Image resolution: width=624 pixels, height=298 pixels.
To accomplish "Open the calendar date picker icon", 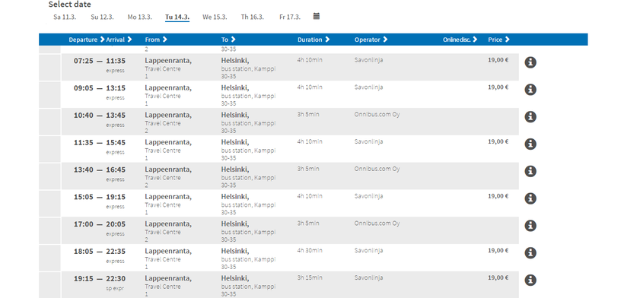I will pos(317,16).
